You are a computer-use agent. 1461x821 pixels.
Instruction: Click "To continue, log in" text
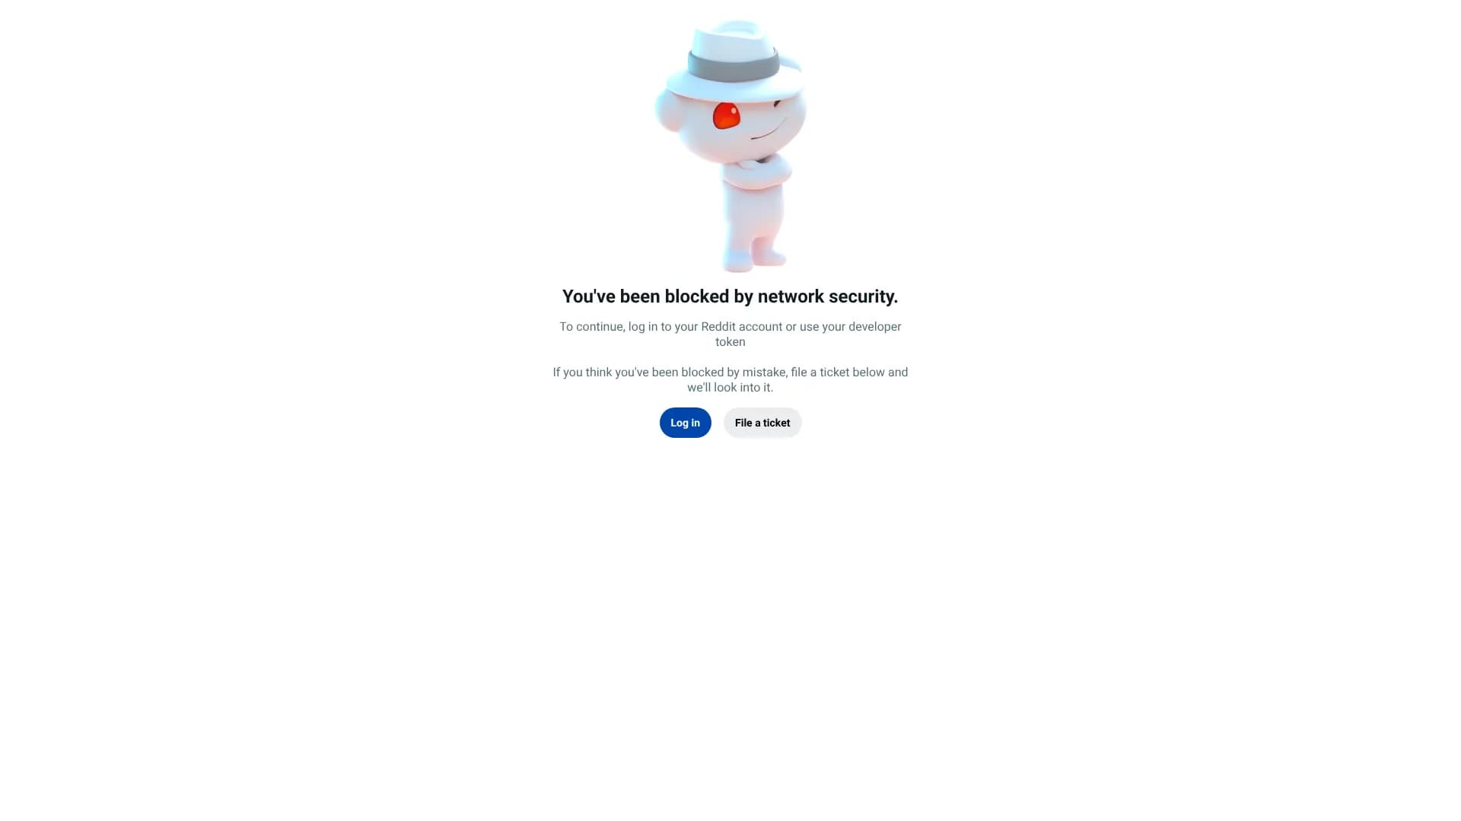click(x=609, y=327)
